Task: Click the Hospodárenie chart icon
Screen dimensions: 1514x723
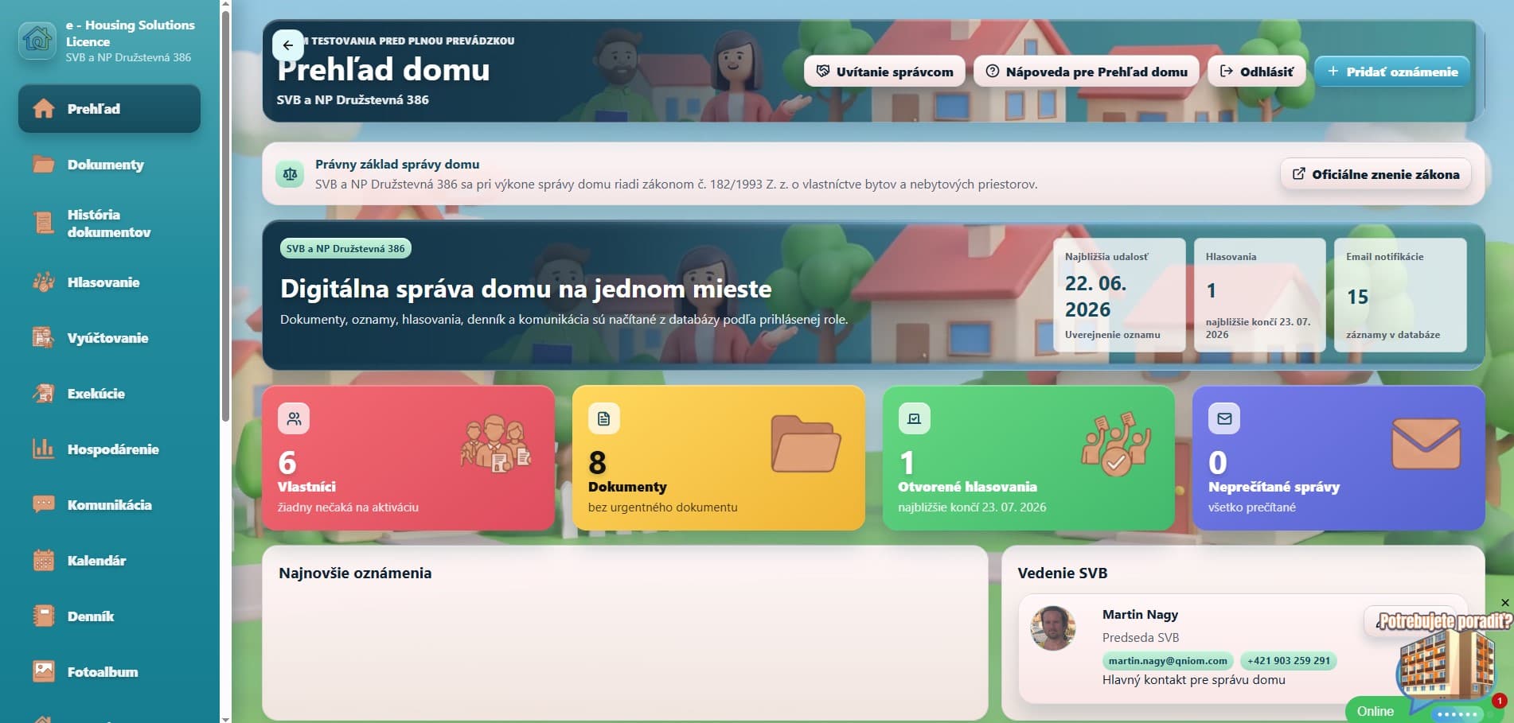Action: click(x=43, y=449)
